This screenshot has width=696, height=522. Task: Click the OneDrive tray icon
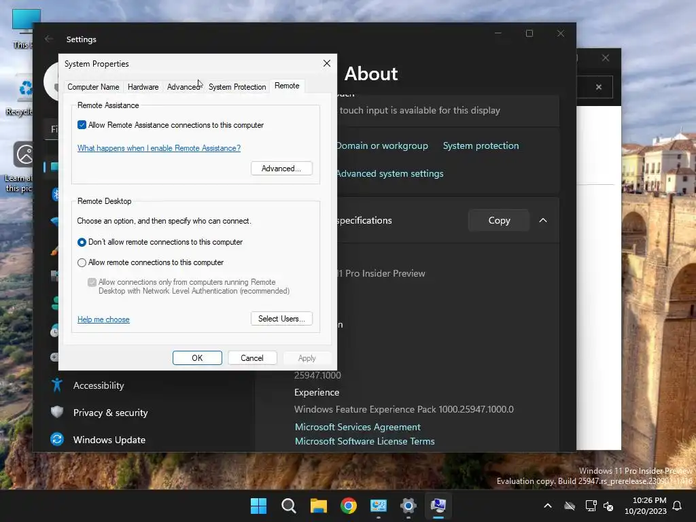(570, 506)
